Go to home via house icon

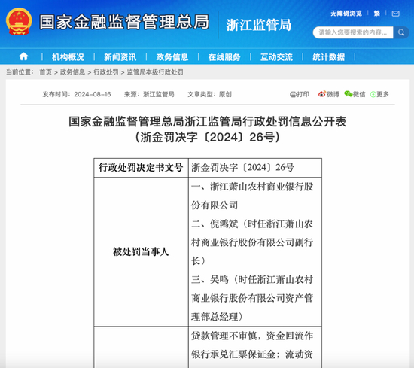[x=23, y=56]
